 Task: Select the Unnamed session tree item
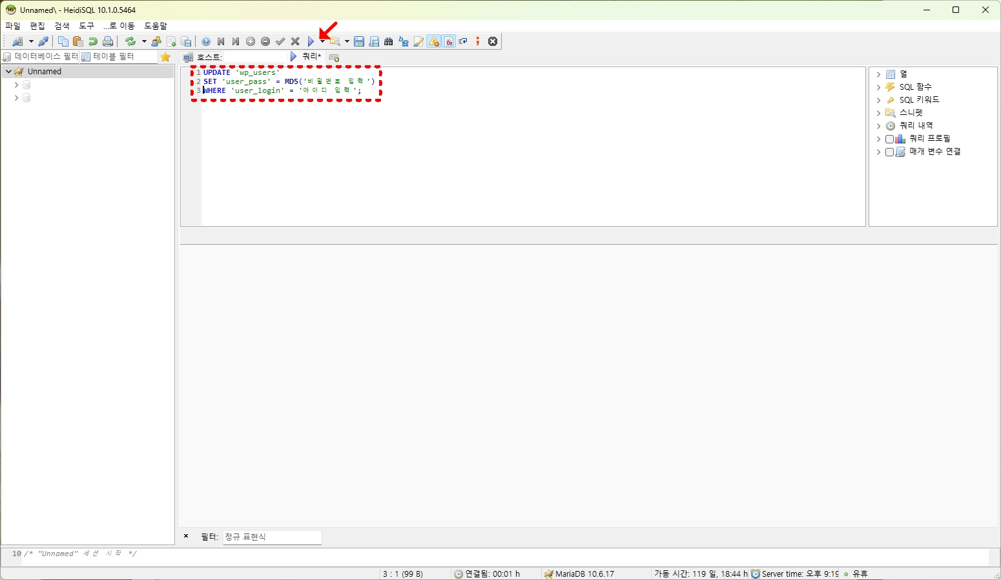point(87,72)
